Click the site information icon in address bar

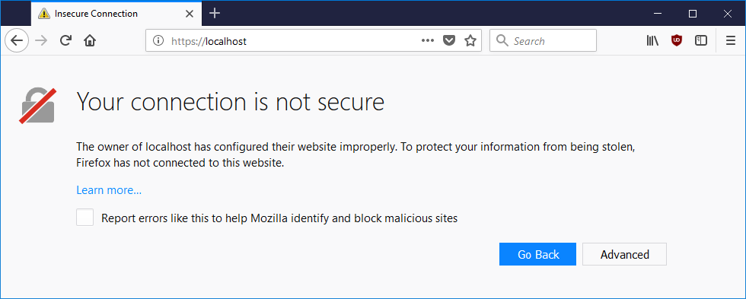click(x=158, y=41)
